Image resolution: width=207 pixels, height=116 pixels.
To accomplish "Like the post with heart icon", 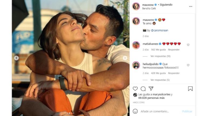I will pyautogui.click(x=135, y=89).
